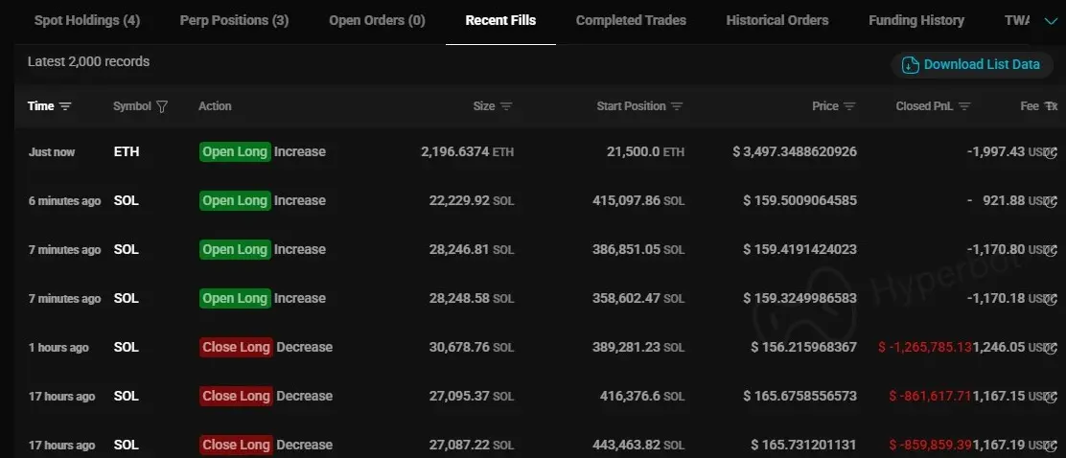Image resolution: width=1066 pixels, height=458 pixels.
Task: Sort fills by the Time column icon
Action: 65,106
